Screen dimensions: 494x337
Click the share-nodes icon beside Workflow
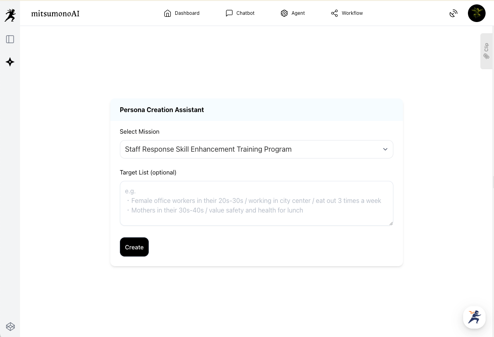tap(334, 13)
